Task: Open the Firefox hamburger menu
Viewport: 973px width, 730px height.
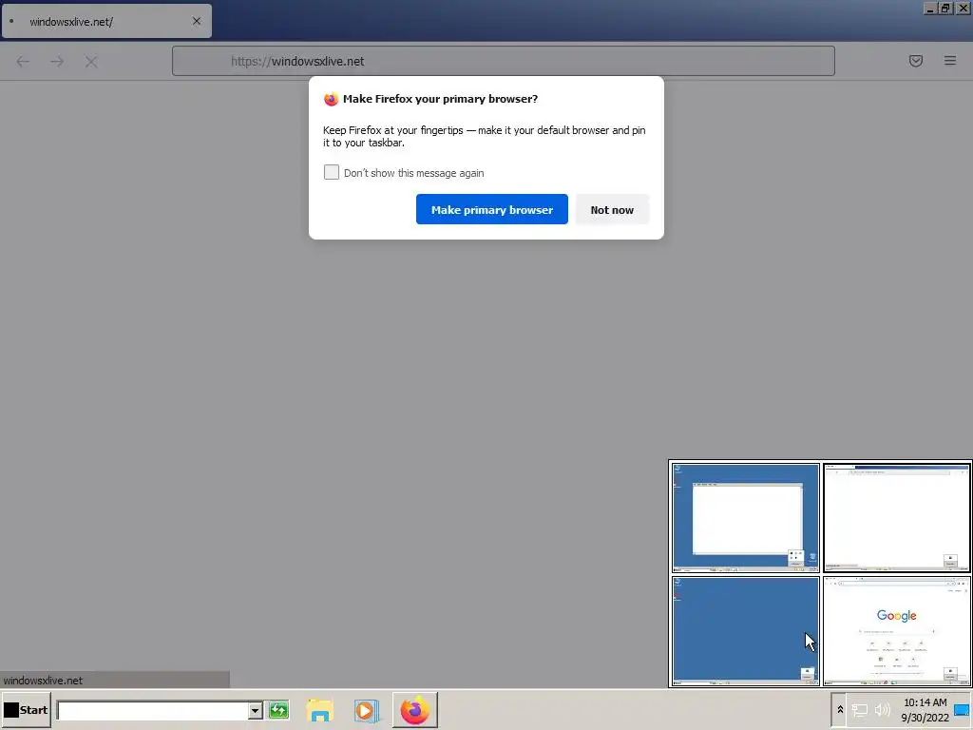Action: [949, 61]
